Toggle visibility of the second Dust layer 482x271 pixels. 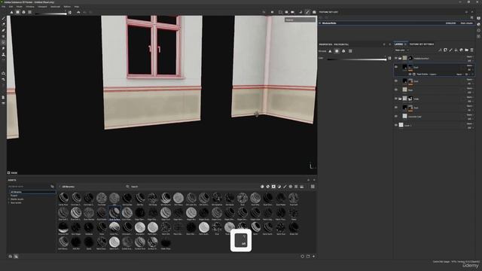coord(396,81)
